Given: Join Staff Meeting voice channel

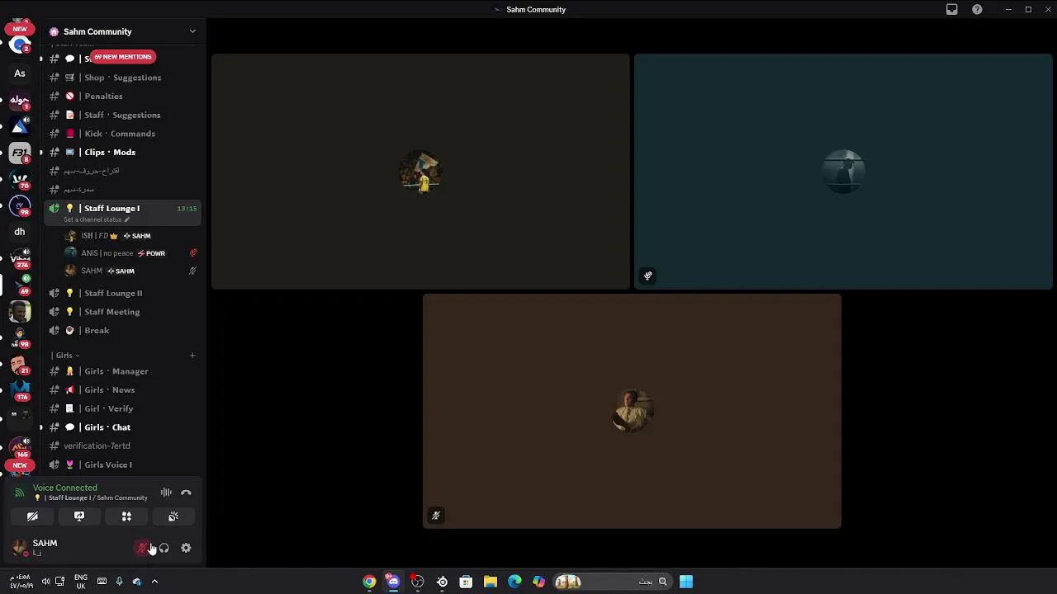Looking at the screenshot, I should coord(121,312).
